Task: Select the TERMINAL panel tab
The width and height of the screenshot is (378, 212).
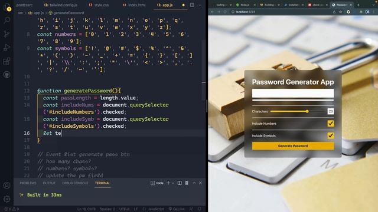Action: click(102, 183)
